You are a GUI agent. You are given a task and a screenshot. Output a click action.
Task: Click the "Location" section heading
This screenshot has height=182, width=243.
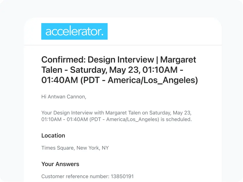(53, 136)
